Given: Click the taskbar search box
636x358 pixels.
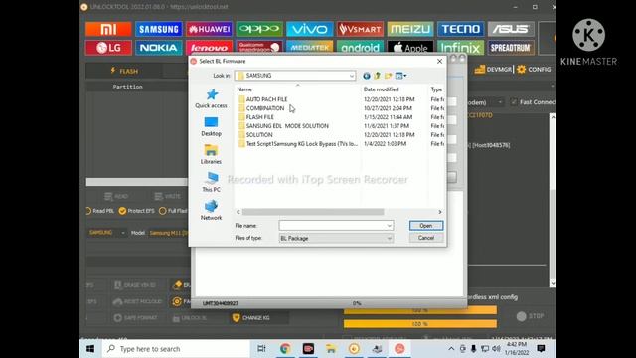Looking at the screenshot, I should [176, 349].
